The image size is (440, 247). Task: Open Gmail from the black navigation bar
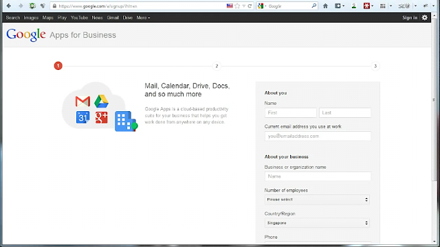[113, 18]
